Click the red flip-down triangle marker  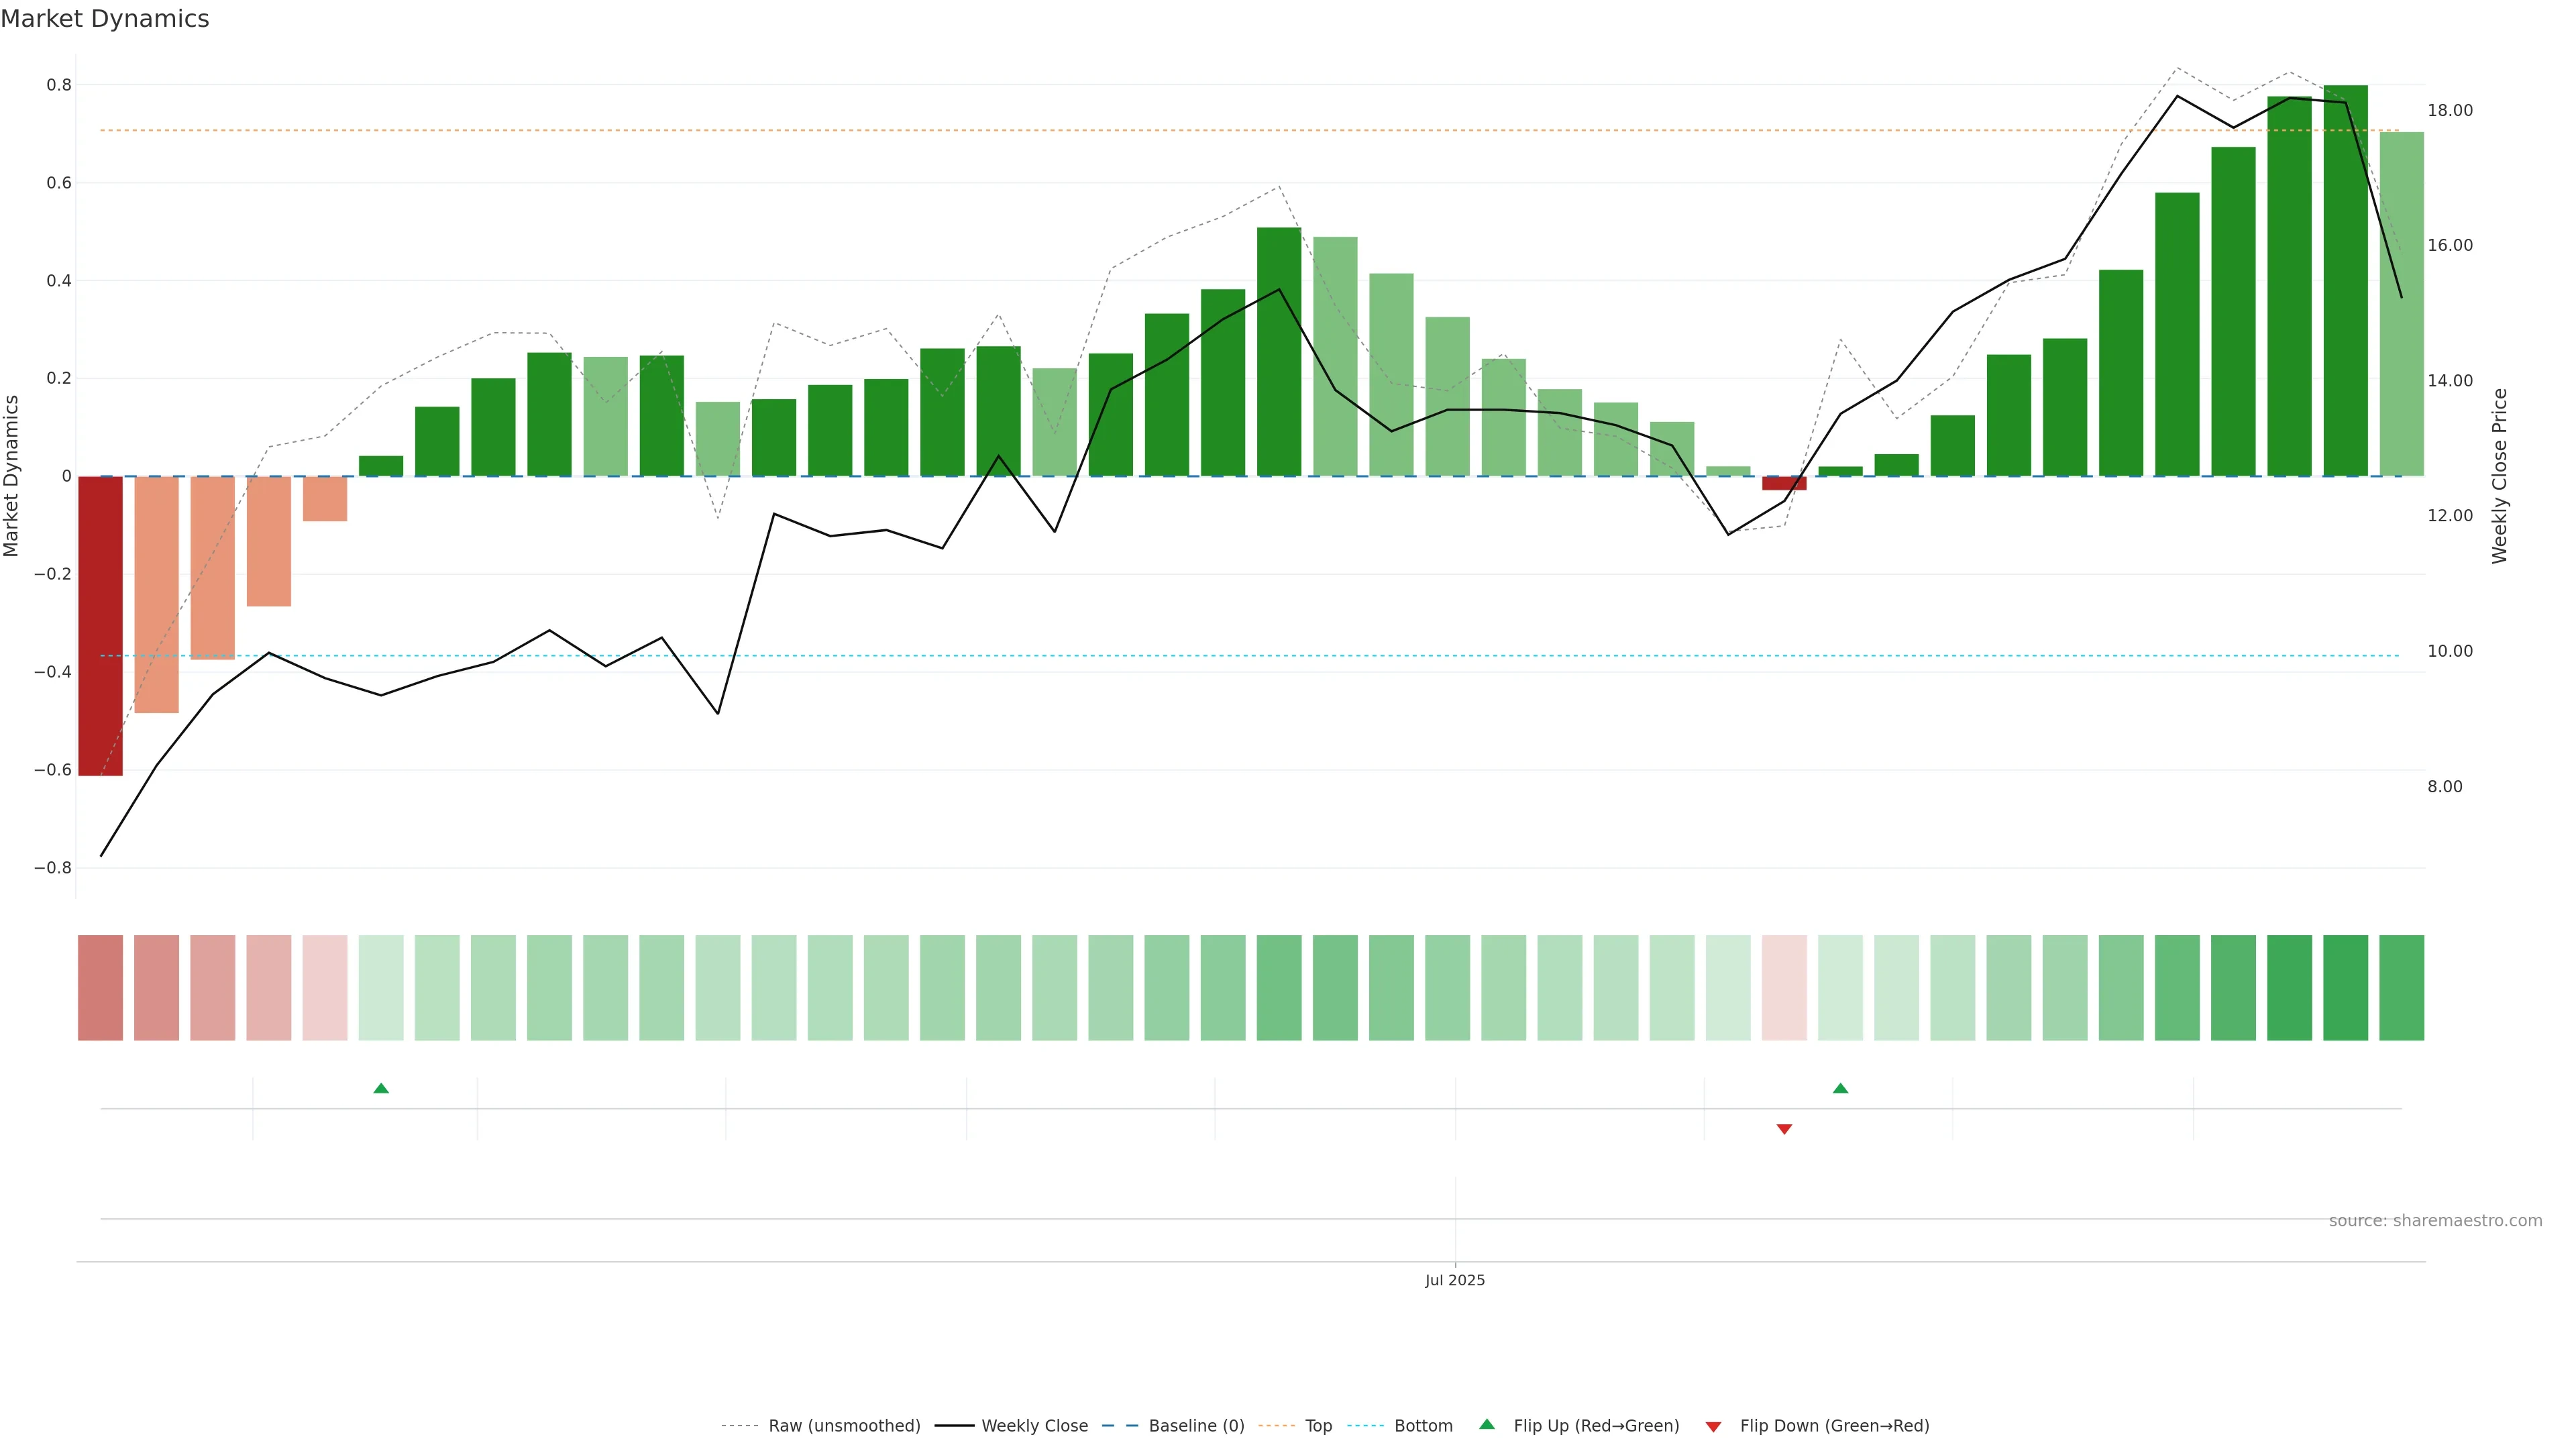pyautogui.click(x=1784, y=1129)
